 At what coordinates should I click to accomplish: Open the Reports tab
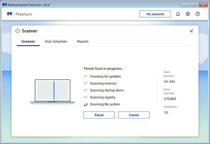[83, 41]
